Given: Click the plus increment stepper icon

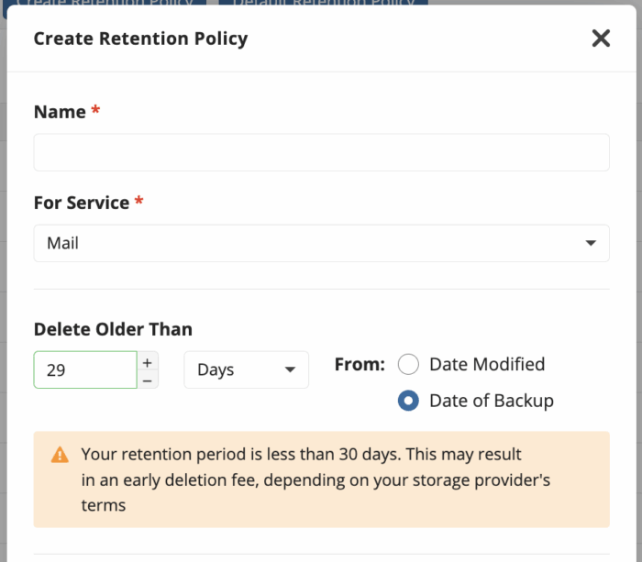Looking at the screenshot, I should coord(148,362).
